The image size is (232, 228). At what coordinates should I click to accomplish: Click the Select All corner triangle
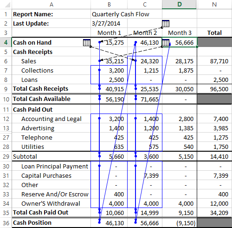(7, 5)
